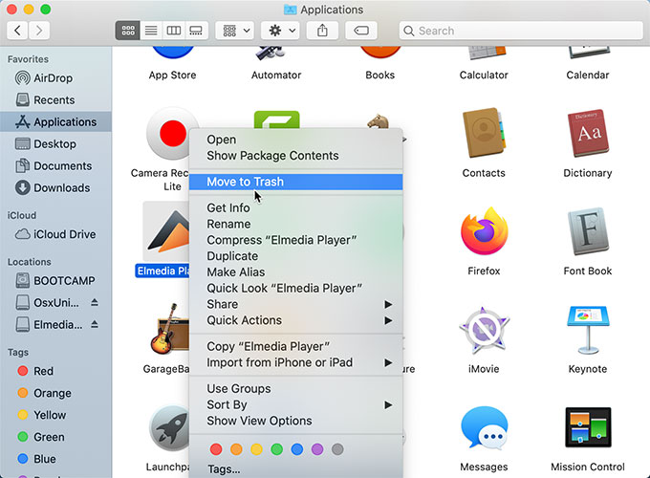Switch to icon view mode

[x=127, y=31]
